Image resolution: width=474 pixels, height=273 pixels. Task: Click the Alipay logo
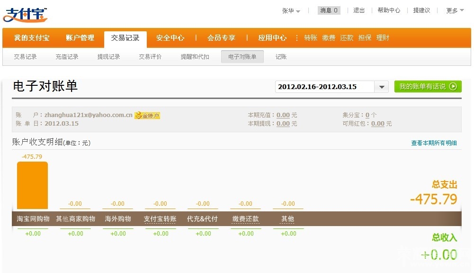tap(25, 15)
